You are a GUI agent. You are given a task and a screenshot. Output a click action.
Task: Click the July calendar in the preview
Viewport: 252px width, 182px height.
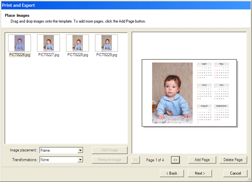click(221, 92)
